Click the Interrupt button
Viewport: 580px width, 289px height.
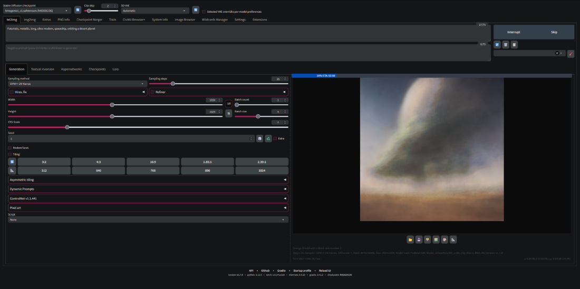tap(514, 32)
